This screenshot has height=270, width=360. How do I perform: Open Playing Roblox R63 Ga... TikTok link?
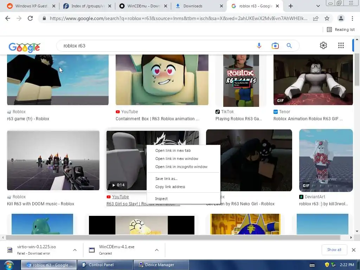[x=239, y=119]
